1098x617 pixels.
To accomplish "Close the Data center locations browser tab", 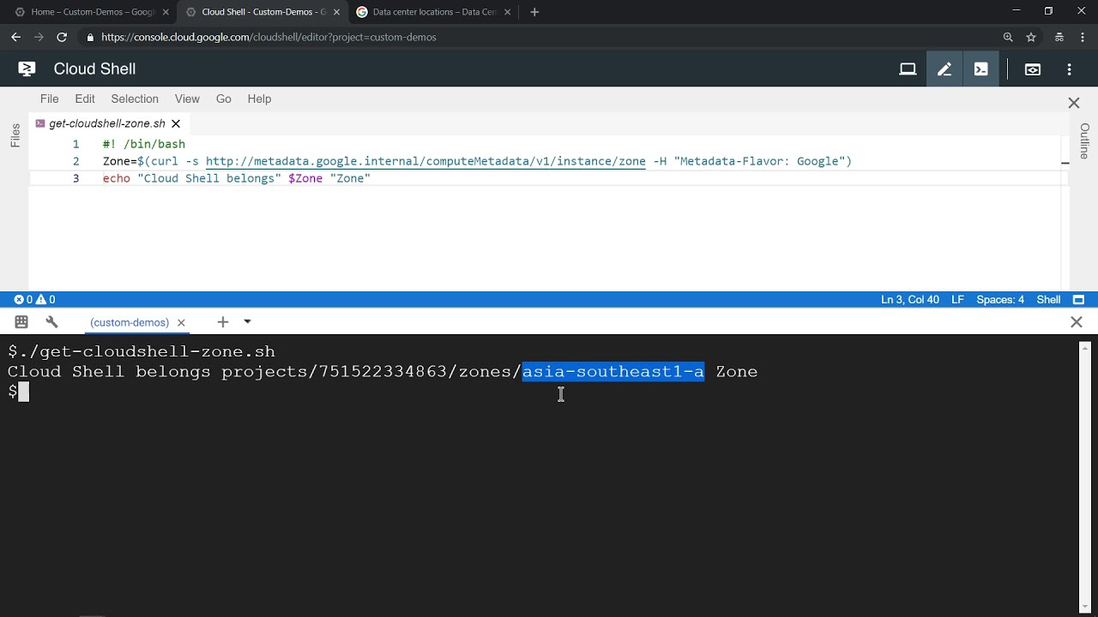I will (508, 12).
